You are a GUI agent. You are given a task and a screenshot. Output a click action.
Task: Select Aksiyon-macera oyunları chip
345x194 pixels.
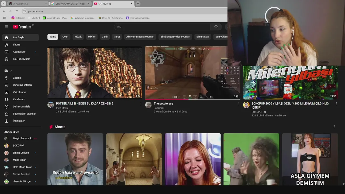pyautogui.click(x=140, y=37)
